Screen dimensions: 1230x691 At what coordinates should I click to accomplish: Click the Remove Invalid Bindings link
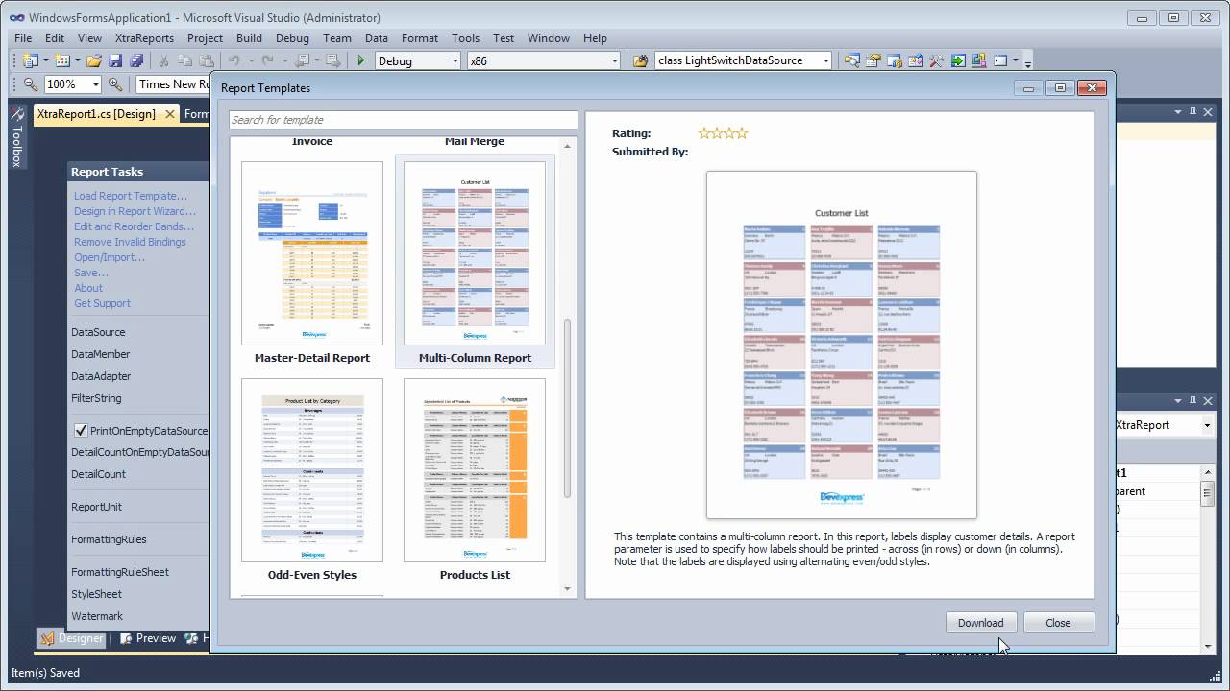coord(130,242)
